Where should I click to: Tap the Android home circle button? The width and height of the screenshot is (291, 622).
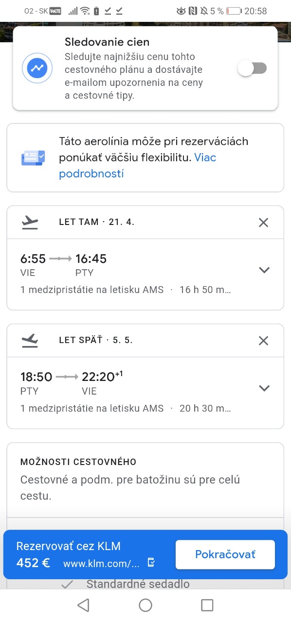pos(145,605)
